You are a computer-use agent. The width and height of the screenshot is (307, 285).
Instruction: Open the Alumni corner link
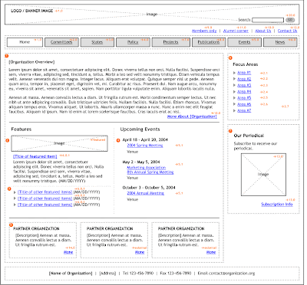coord(236,31)
